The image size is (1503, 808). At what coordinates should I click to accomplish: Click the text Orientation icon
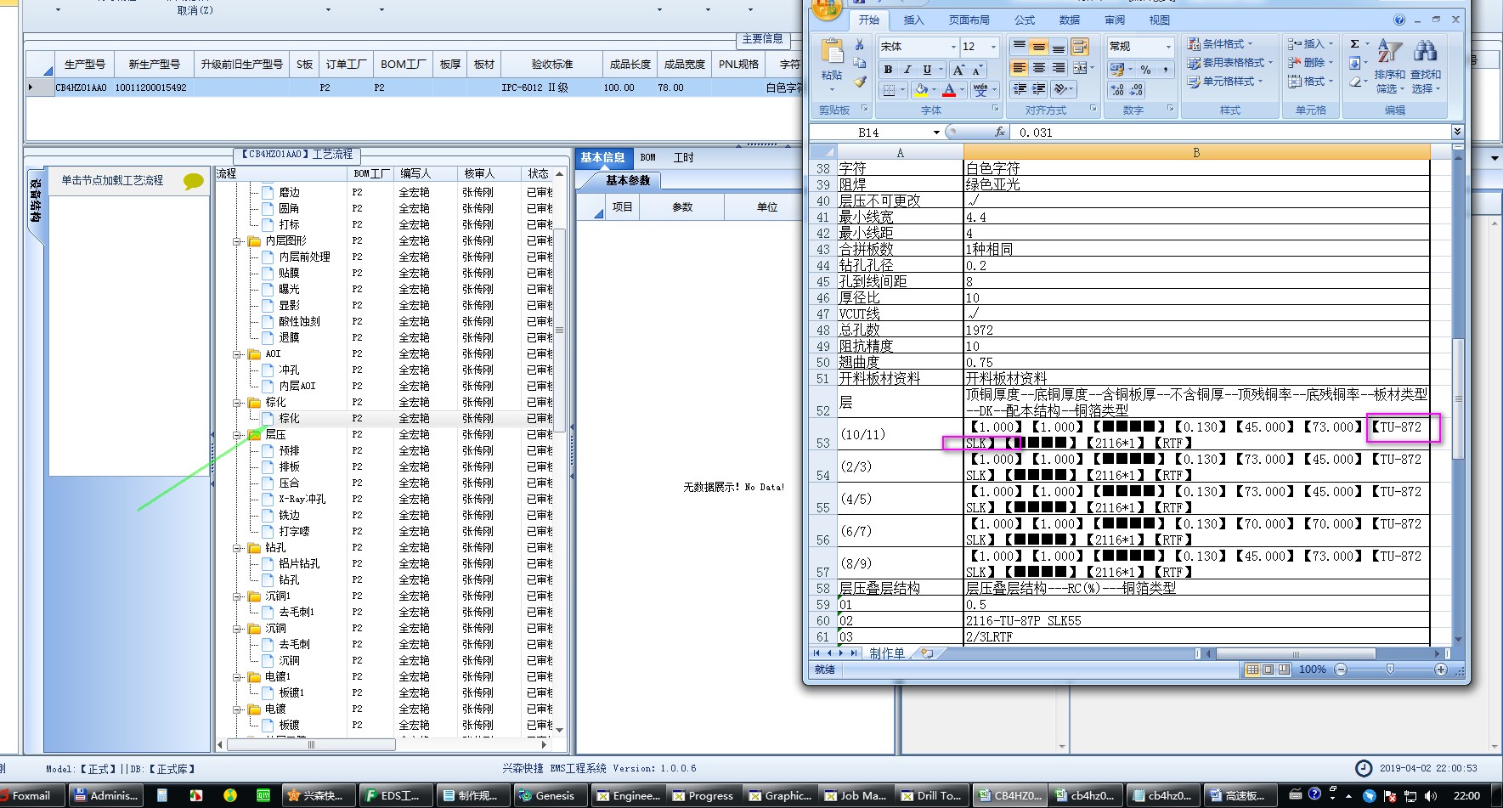[1061, 89]
